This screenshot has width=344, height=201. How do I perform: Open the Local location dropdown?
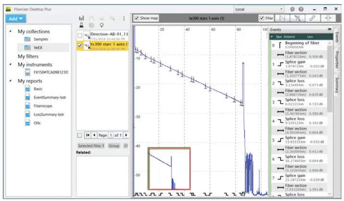(259, 9)
